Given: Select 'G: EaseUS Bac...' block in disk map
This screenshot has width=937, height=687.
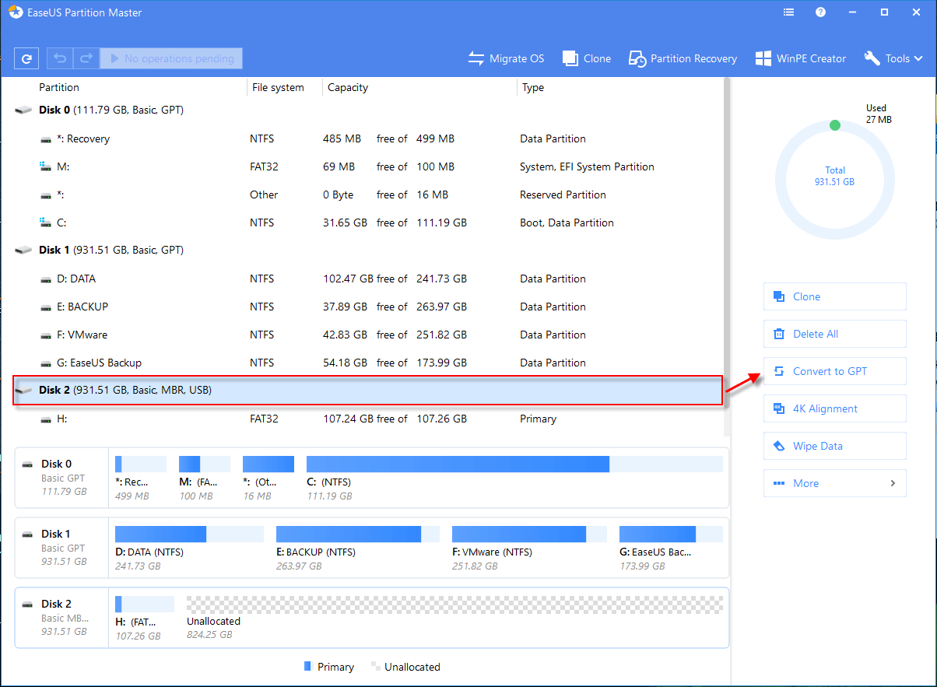Looking at the screenshot, I should 671,547.
